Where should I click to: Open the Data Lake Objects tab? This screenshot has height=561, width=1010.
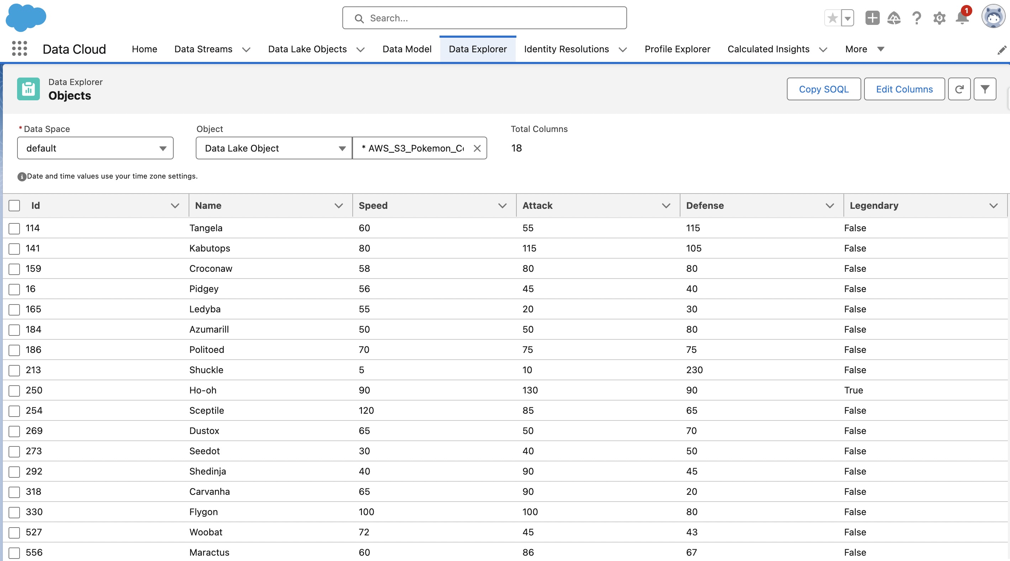(307, 49)
